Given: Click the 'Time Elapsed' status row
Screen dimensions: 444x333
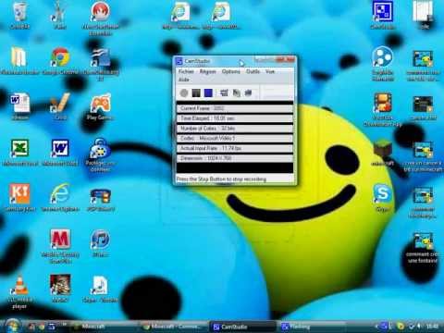Looking at the screenshot, I should (235, 118).
